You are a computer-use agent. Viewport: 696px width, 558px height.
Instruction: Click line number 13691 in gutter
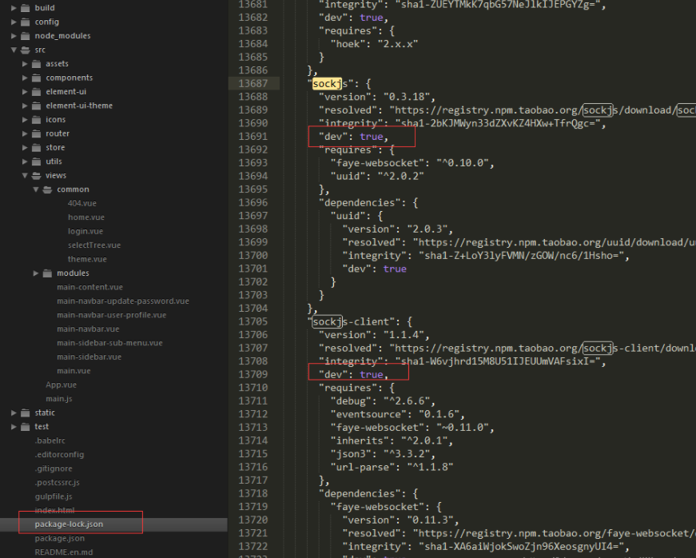coord(253,136)
